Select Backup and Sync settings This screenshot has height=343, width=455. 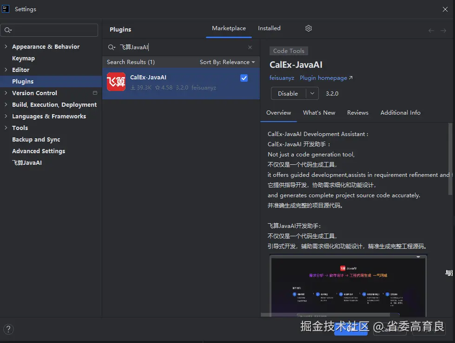pos(36,139)
